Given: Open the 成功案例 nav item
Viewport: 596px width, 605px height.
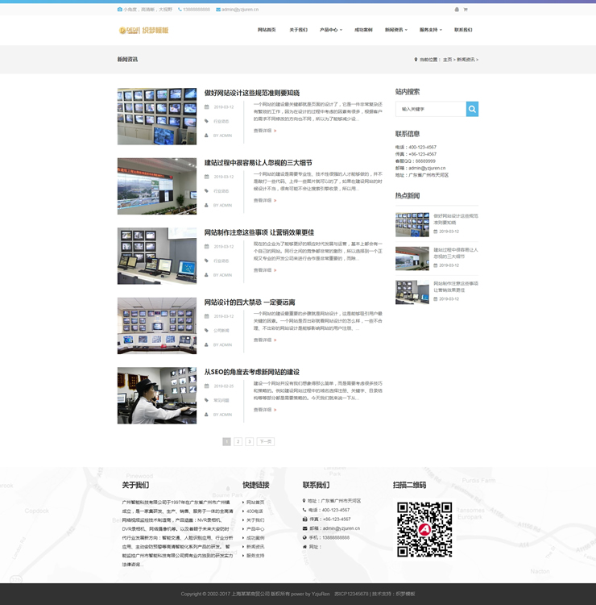Looking at the screenshot, I should pos(363,30).
